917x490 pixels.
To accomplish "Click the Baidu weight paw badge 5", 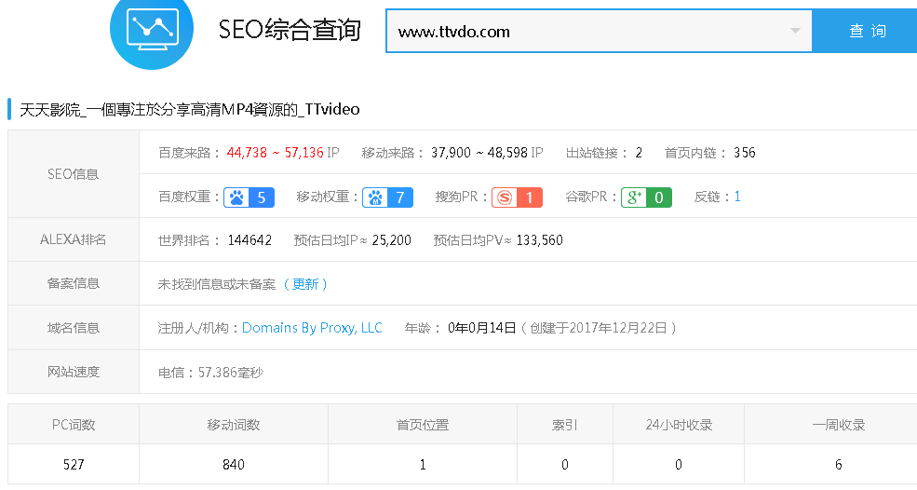I will click(x=249, y=197).
